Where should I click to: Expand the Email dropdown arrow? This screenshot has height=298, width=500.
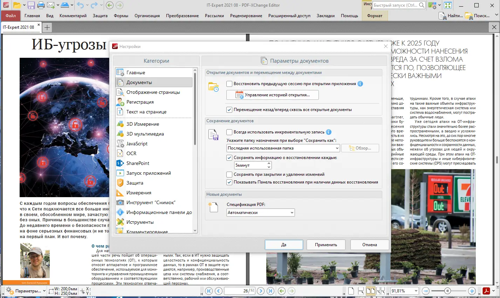57,5
